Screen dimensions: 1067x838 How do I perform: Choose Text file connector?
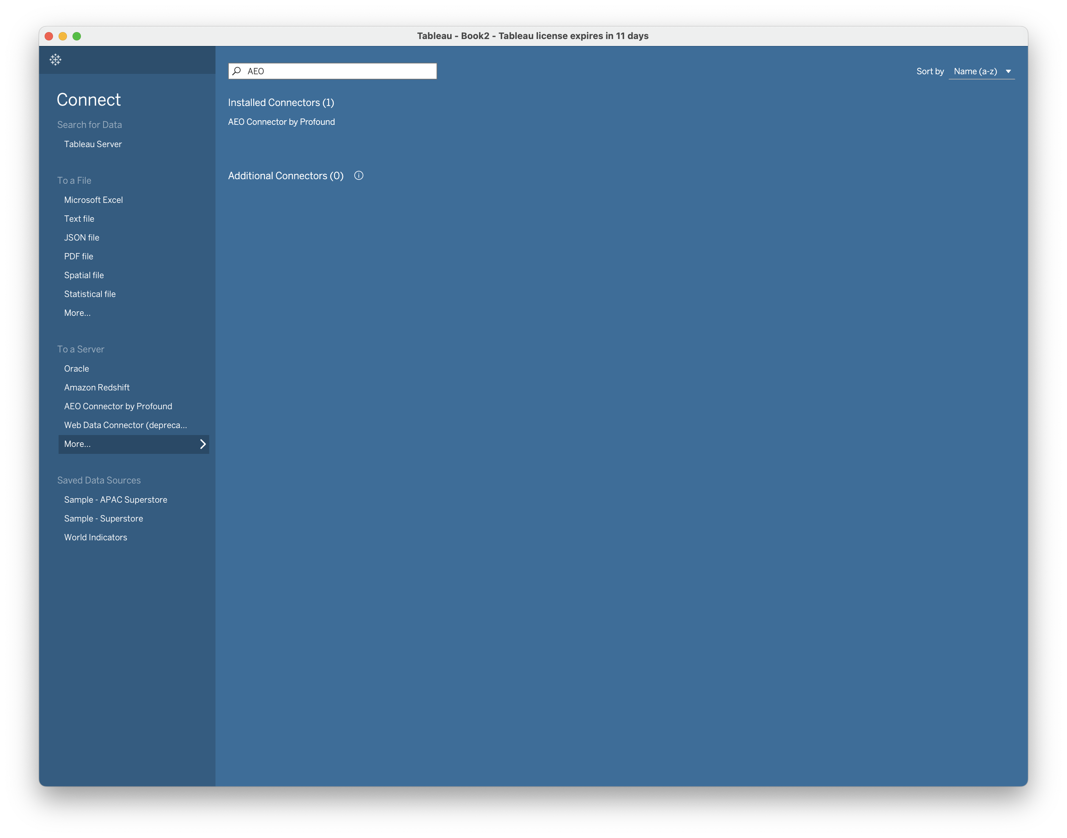[79, 219]
